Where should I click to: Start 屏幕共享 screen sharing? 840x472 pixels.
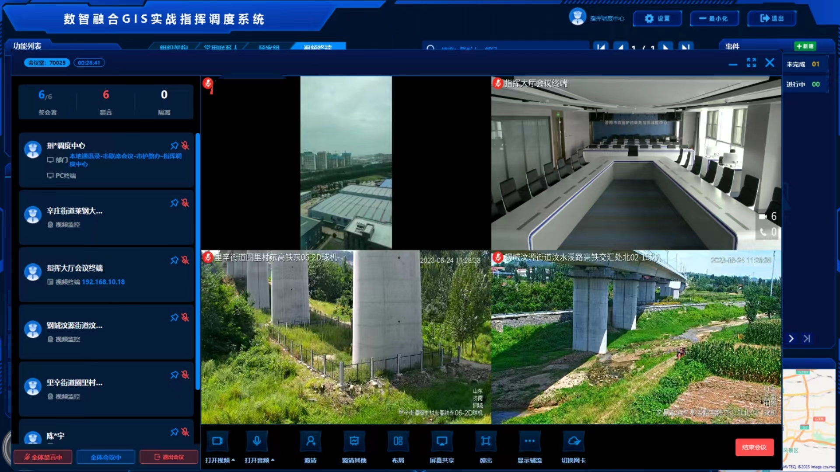point(442,441)
